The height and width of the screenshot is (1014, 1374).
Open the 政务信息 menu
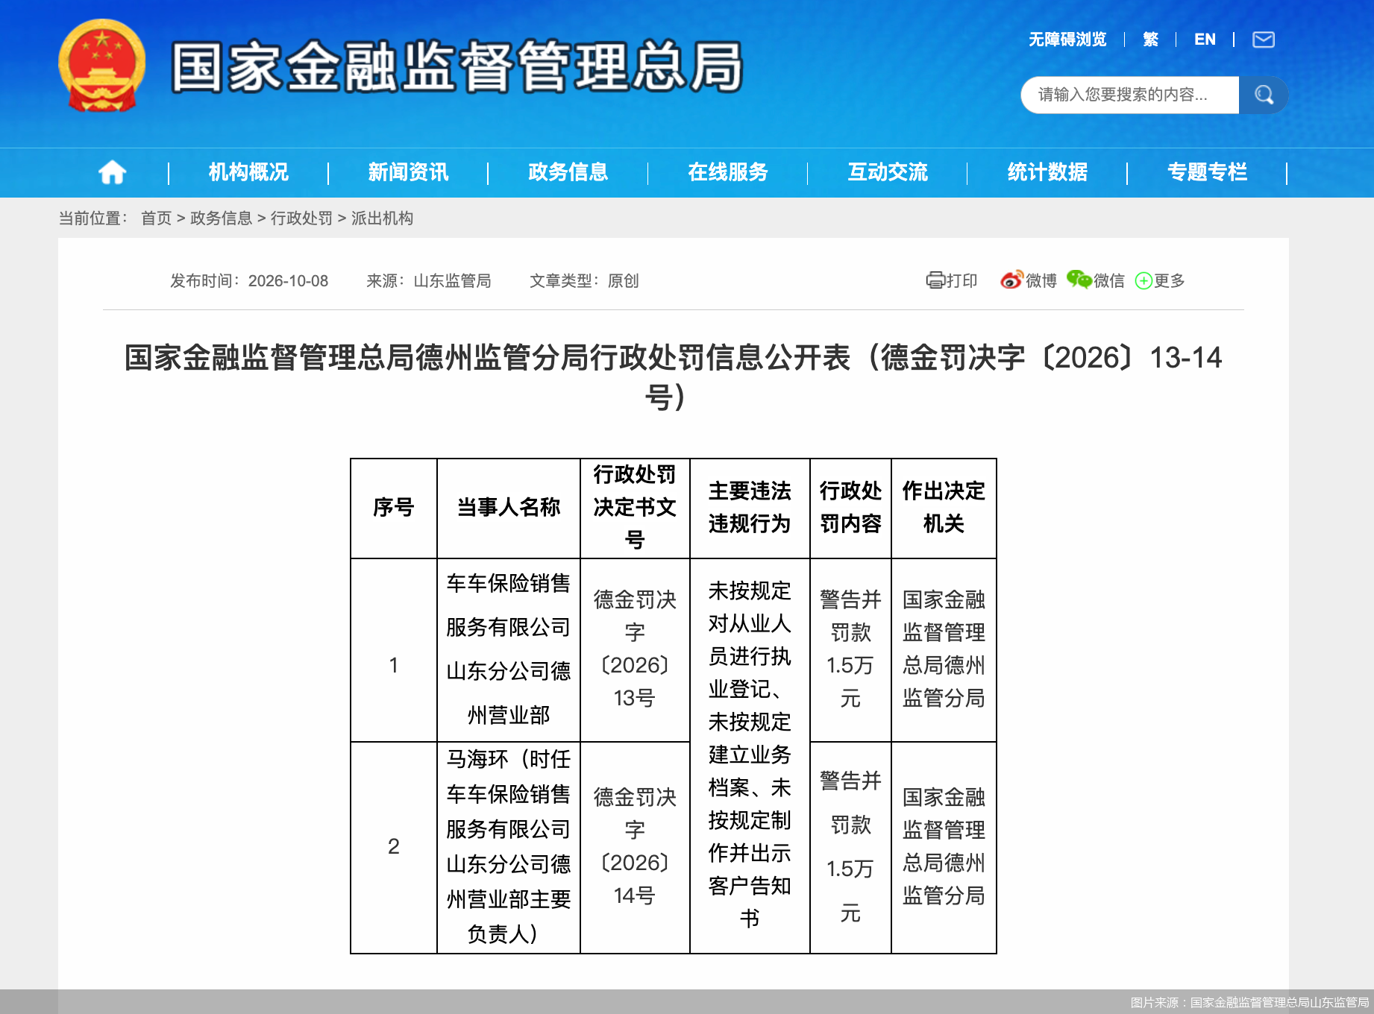coord(568,172)
